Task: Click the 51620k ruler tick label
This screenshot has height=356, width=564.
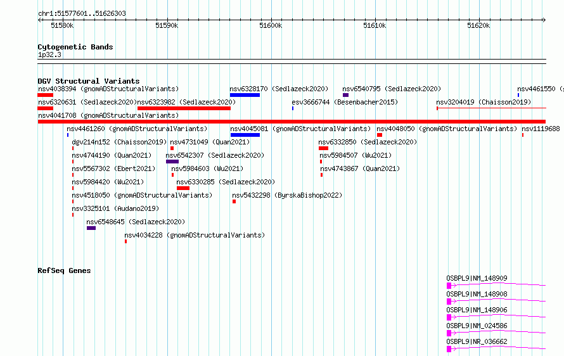Action: pyautogui.click(x=478, y=25)
